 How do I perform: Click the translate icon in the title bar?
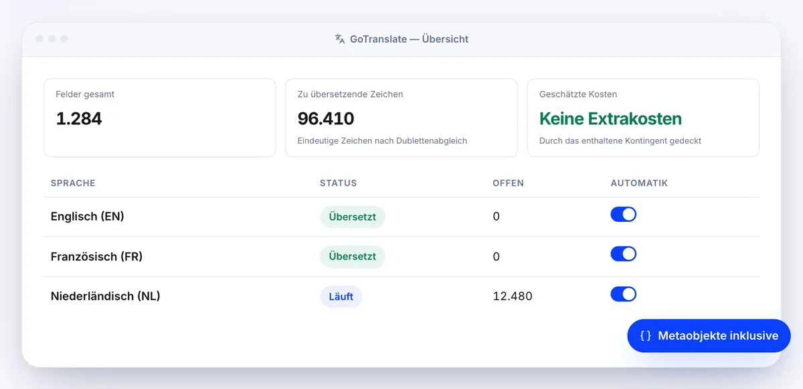(x=340, y=39)
